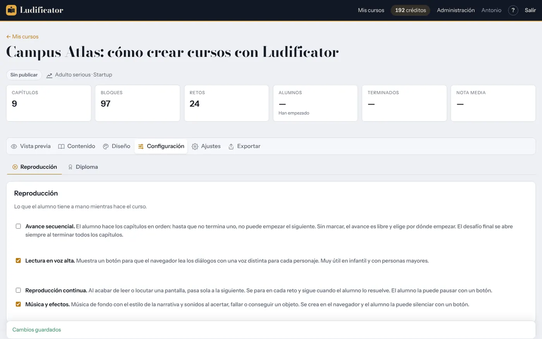Click the 'Cambios guardados' status message

37,330
